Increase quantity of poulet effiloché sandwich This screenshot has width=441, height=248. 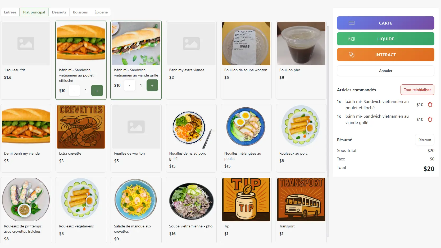point(97,90)
